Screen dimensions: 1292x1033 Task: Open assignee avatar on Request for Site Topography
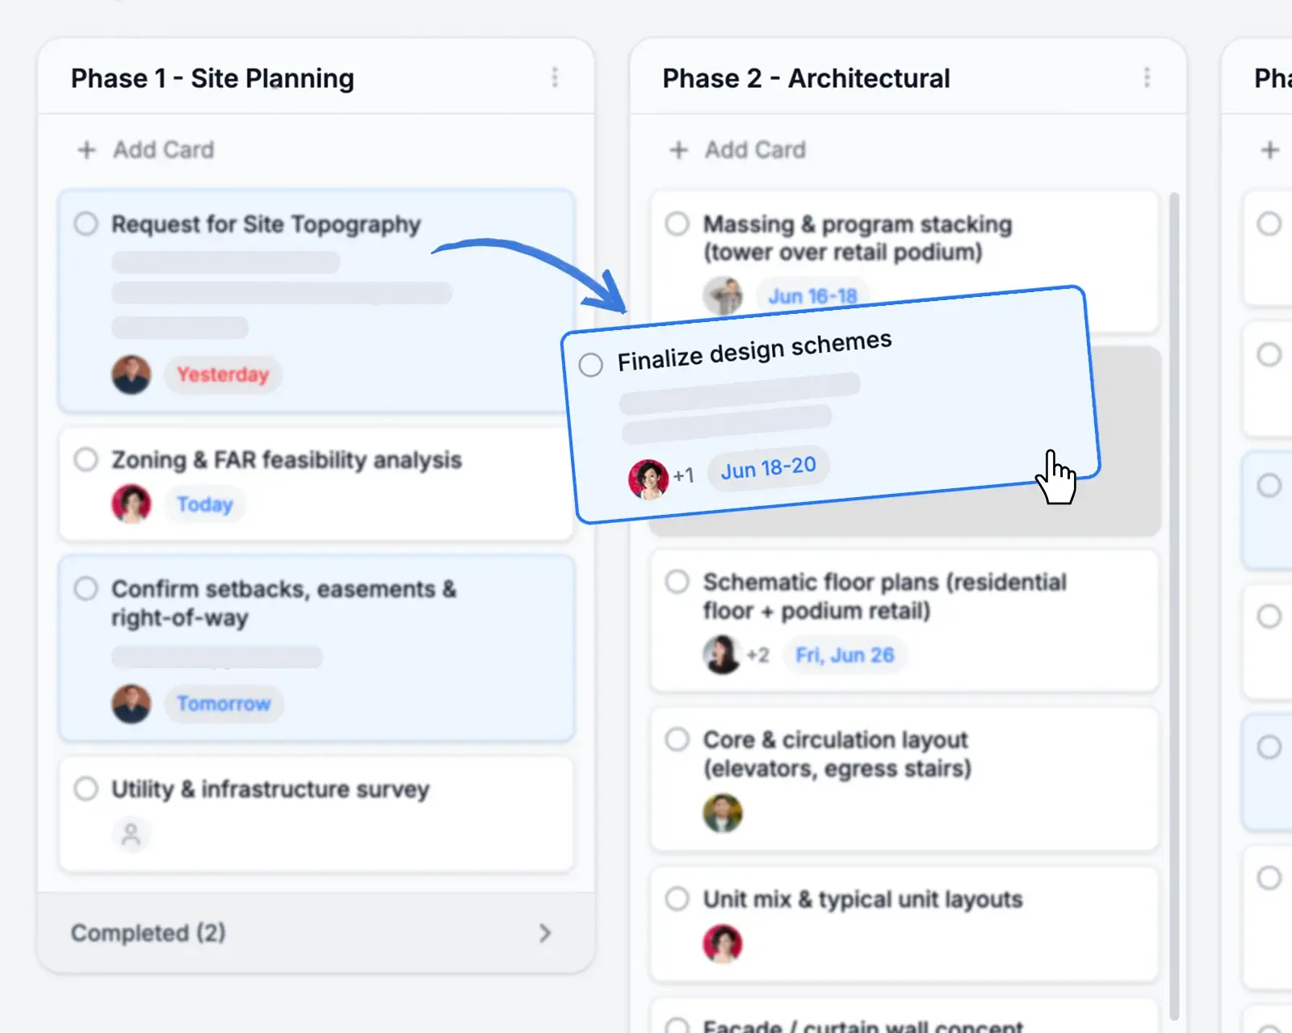[x=132, y=374]
